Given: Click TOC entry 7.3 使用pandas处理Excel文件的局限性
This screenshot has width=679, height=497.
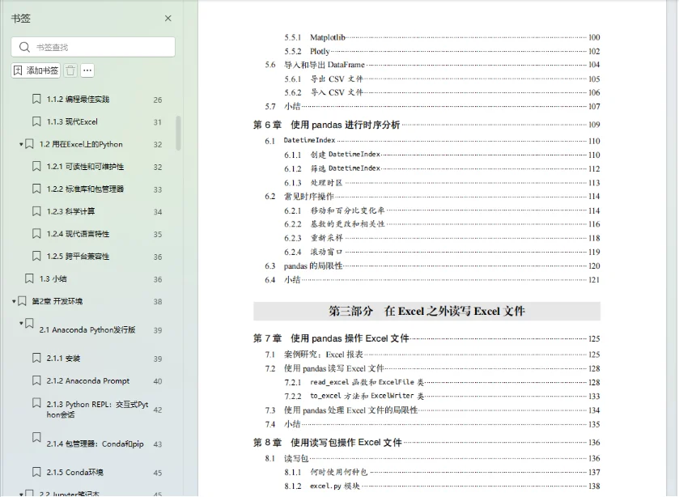Looking at the screenshot, I should coord(433,410).
